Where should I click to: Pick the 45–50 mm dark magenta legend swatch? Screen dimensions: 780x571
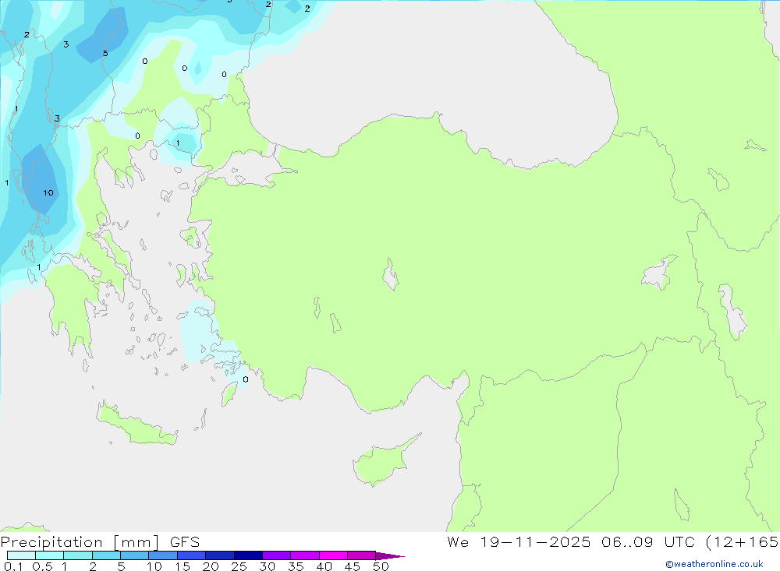point(361,555)
